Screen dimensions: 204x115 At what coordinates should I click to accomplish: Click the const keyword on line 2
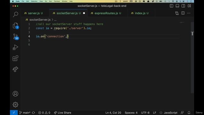click(40, 28)
